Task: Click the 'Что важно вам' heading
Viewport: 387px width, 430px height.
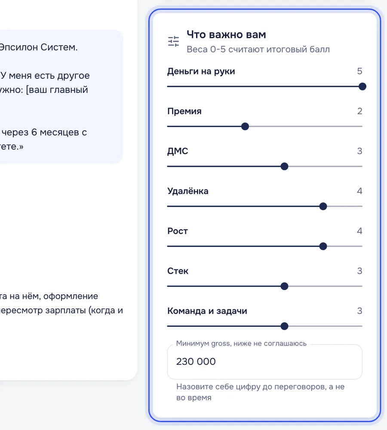Action: pyautogui.click(x=226, y=34)
